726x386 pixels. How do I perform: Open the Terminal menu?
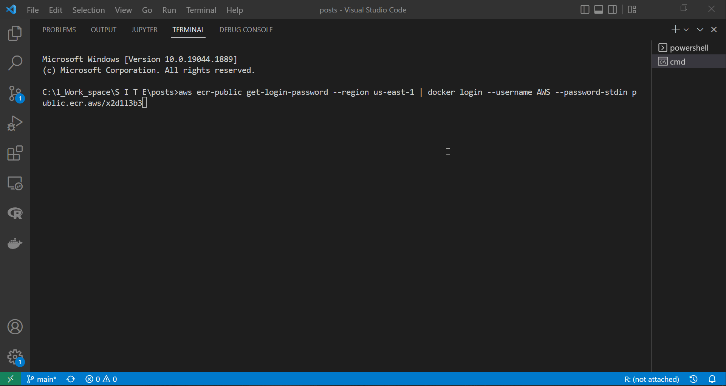(x=201, y=10)
